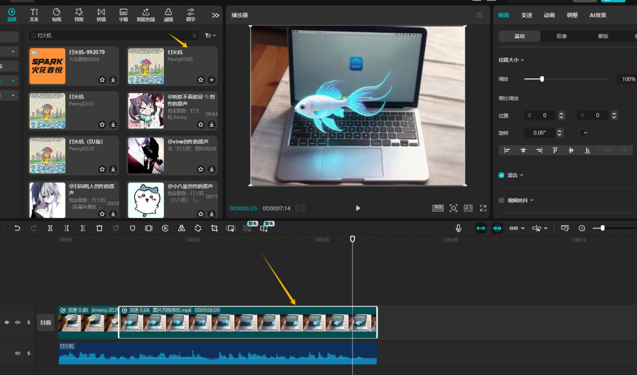637x375 pixels.
Task: Click the mirror flip icon in timeline toolbar
Action: (182, 228)
